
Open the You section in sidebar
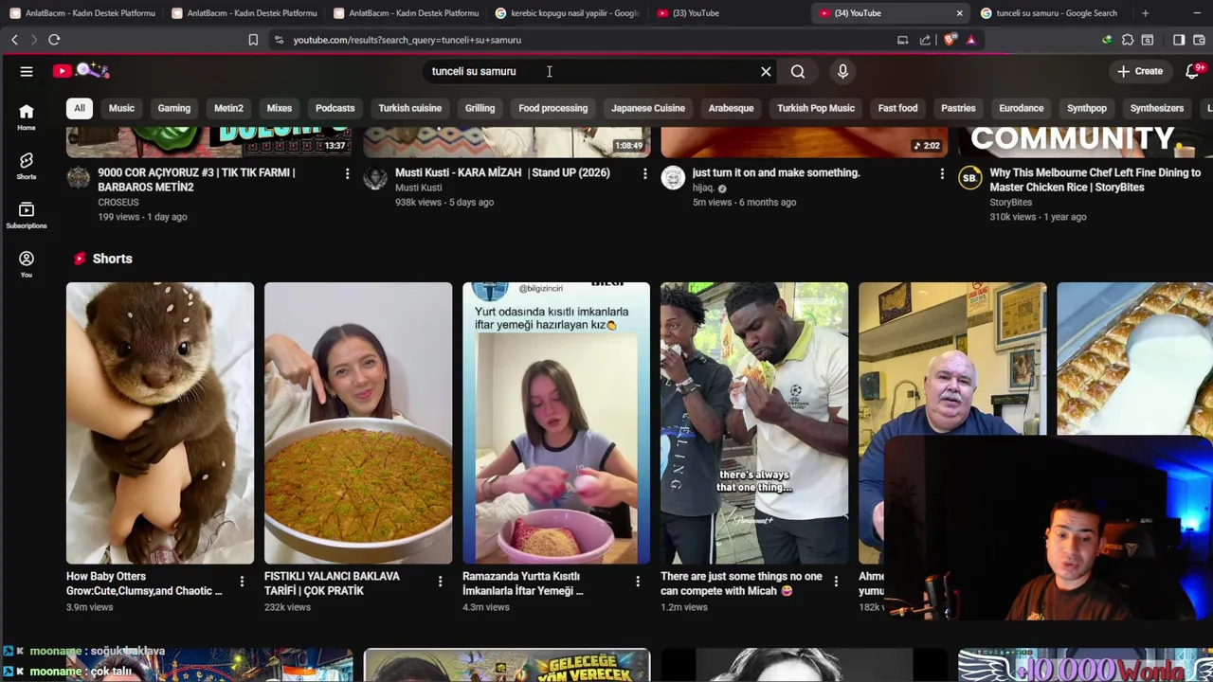[x=27, y=264]
